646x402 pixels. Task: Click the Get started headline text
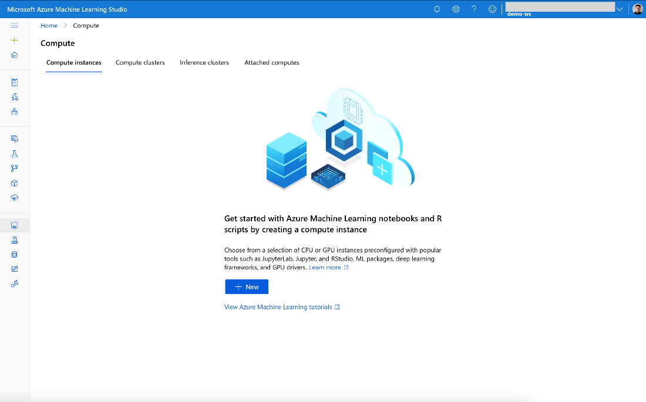pos(333,224)
